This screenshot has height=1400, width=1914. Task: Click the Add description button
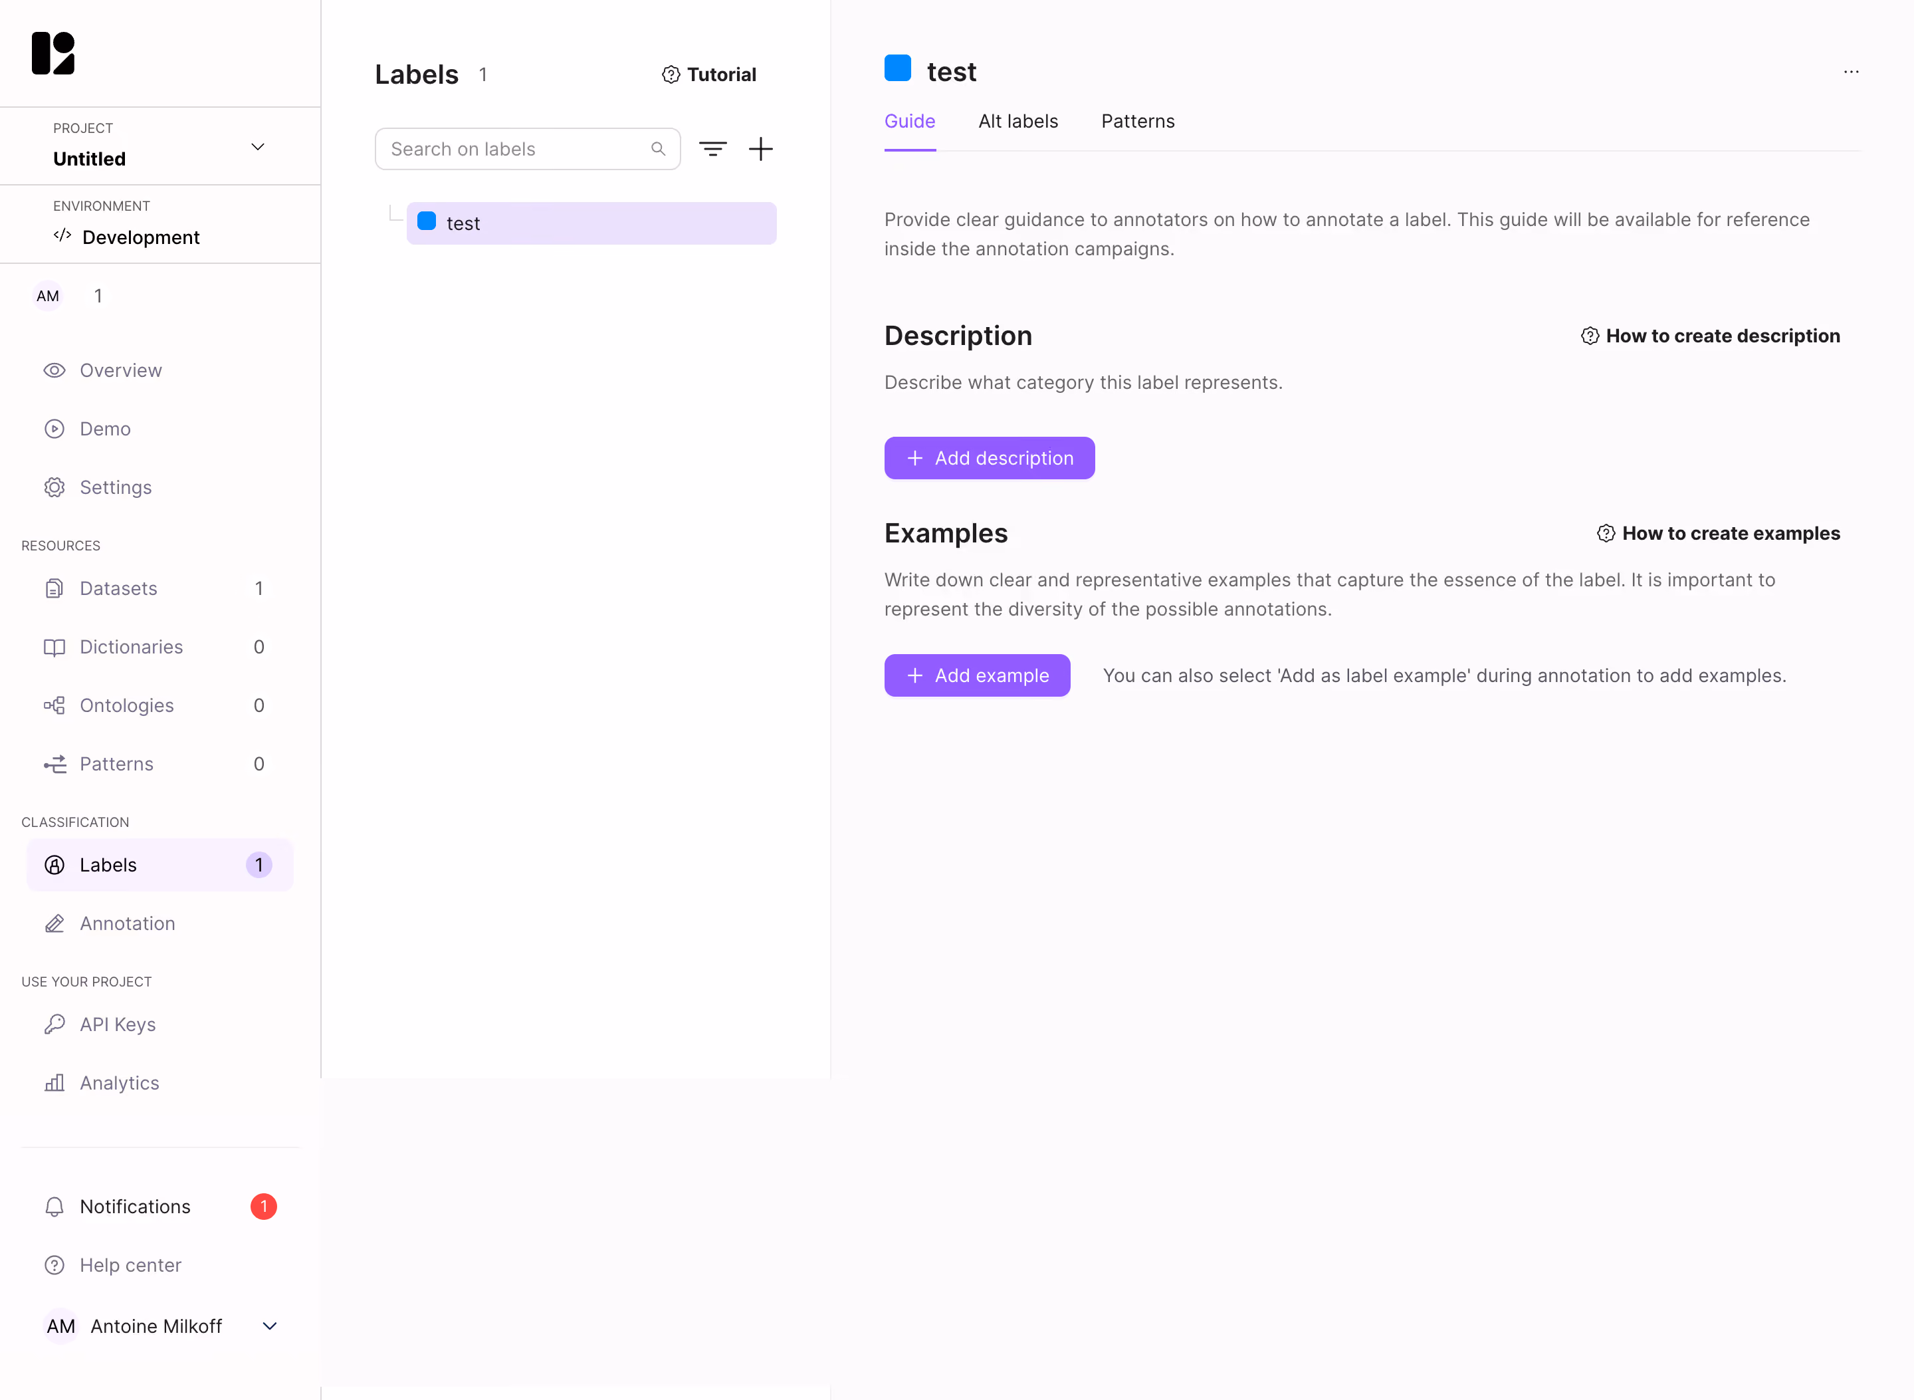click(989, 459)
